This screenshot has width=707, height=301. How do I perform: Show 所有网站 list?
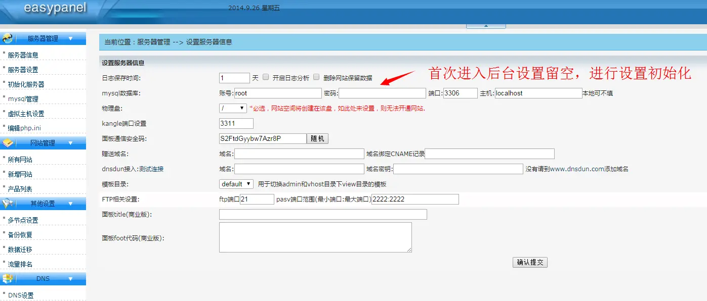(x=20, y=160)
